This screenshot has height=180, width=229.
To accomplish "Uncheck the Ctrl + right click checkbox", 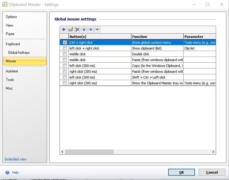I will click(65, 42).
